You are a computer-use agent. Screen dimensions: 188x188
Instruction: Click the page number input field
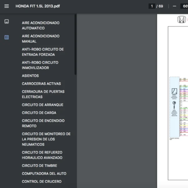click(x=152, y=6)
